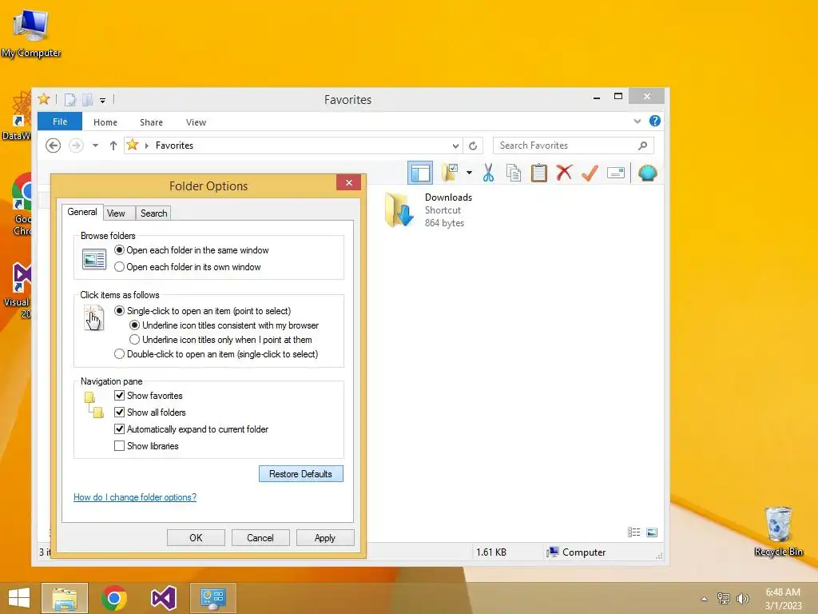Uncheck Automatically expand to current folder
Image resolution: width=818 pixels, height=614 pixels.
coord(120,429)
